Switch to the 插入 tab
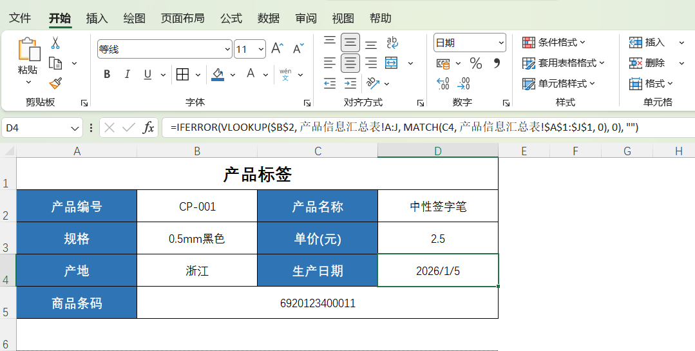 coord(97,18)
